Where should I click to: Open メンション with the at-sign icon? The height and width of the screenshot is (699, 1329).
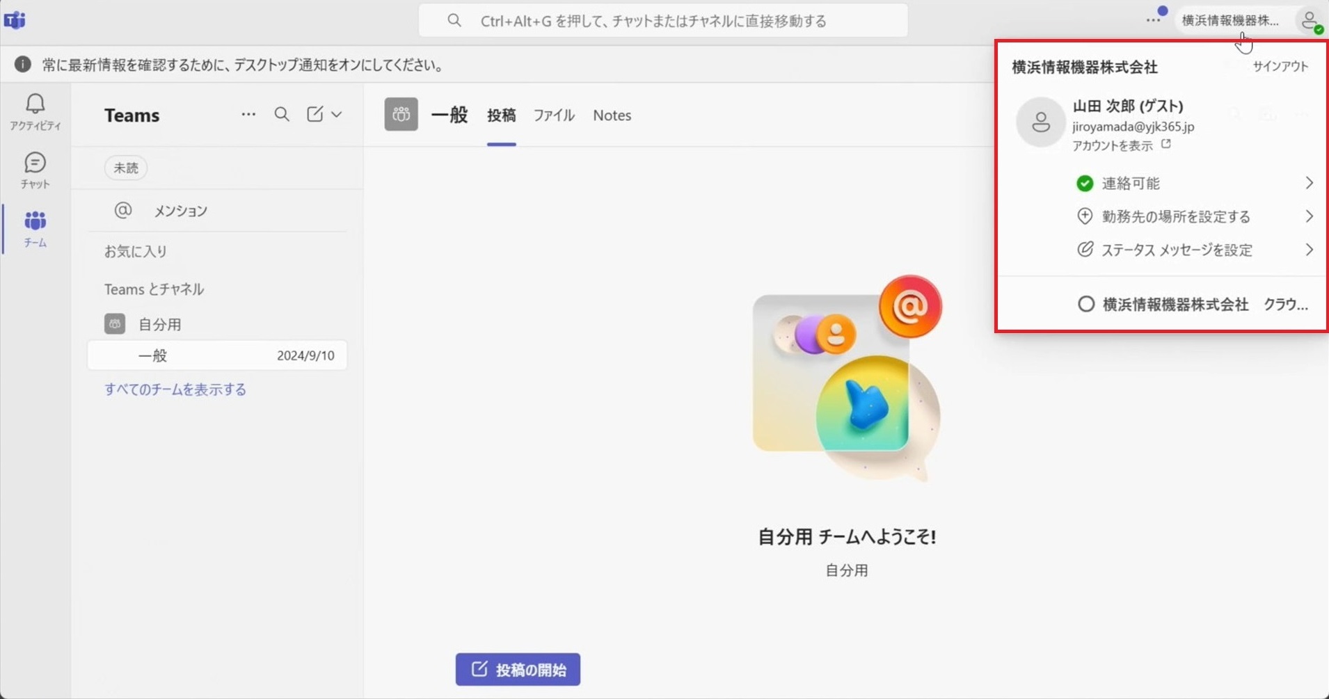click(218, 210)
